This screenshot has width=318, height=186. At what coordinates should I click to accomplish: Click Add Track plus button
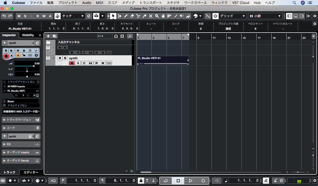(x=48, y=36)
